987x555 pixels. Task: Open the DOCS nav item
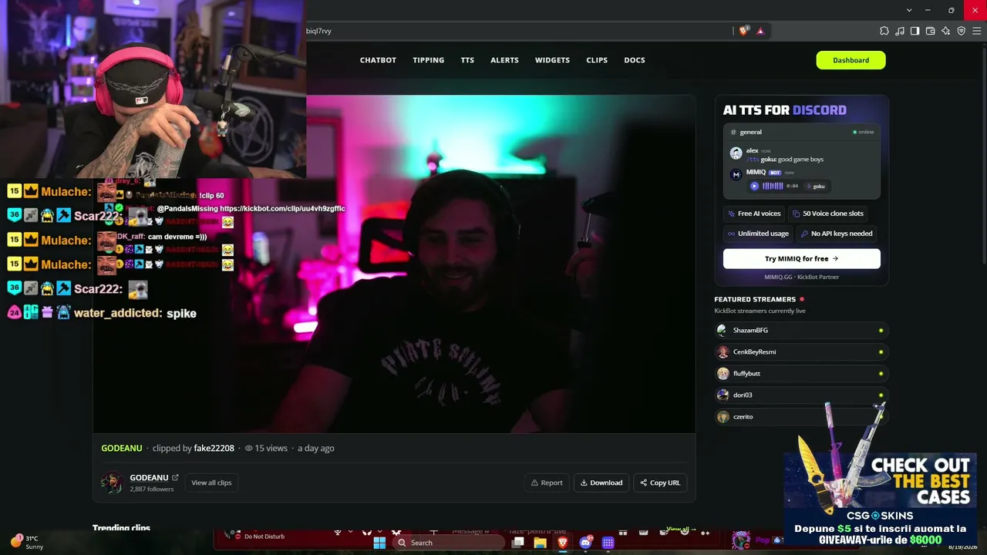[635, 60]
